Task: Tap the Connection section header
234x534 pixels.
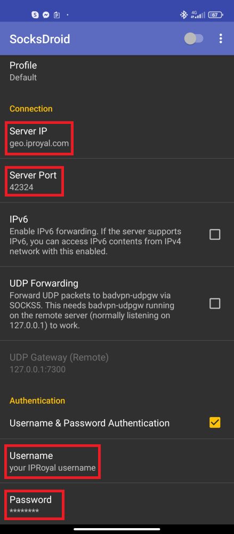Action: [31, 108]
